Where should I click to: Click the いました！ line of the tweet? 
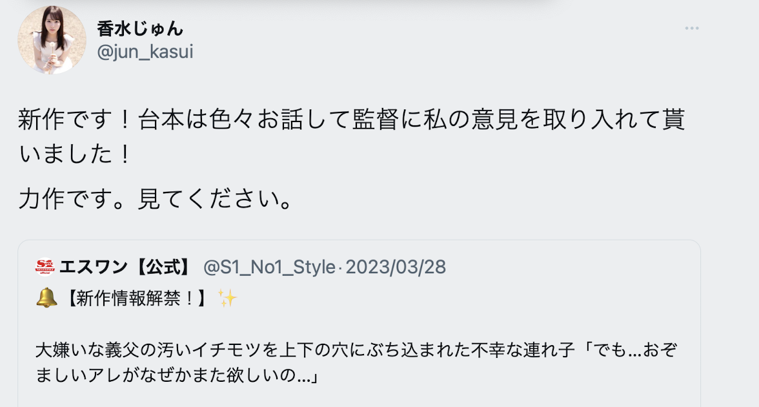[75, 154]
